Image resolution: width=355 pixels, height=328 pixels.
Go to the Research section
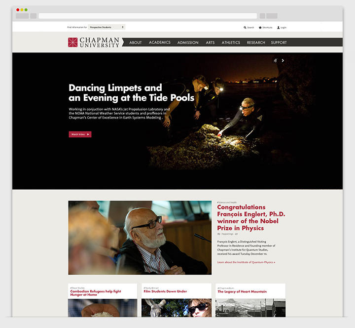(256, 42)
